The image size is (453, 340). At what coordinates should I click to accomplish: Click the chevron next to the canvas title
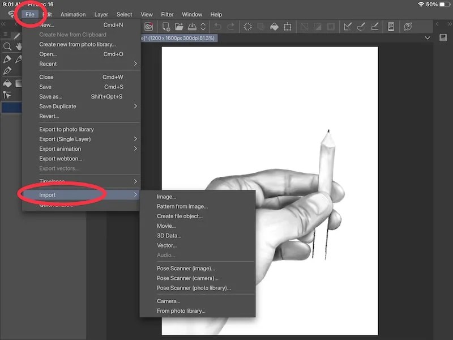click(x=428, y=37)
